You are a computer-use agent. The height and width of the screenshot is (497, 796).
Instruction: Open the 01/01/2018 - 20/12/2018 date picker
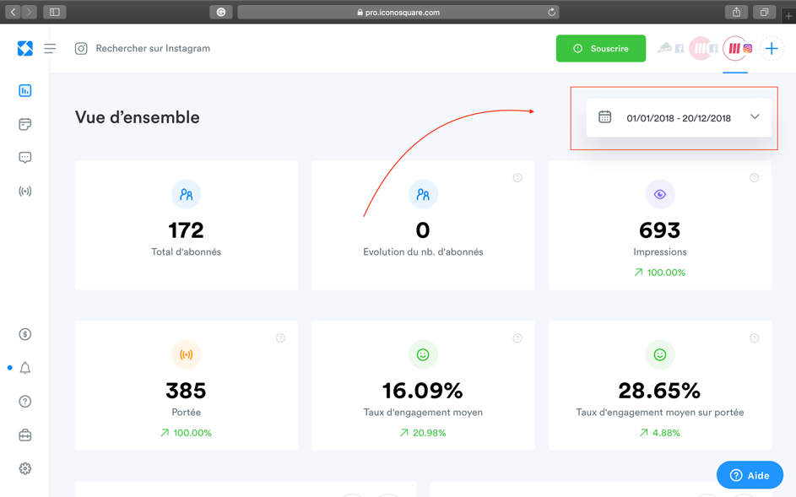tap(679, 118)
